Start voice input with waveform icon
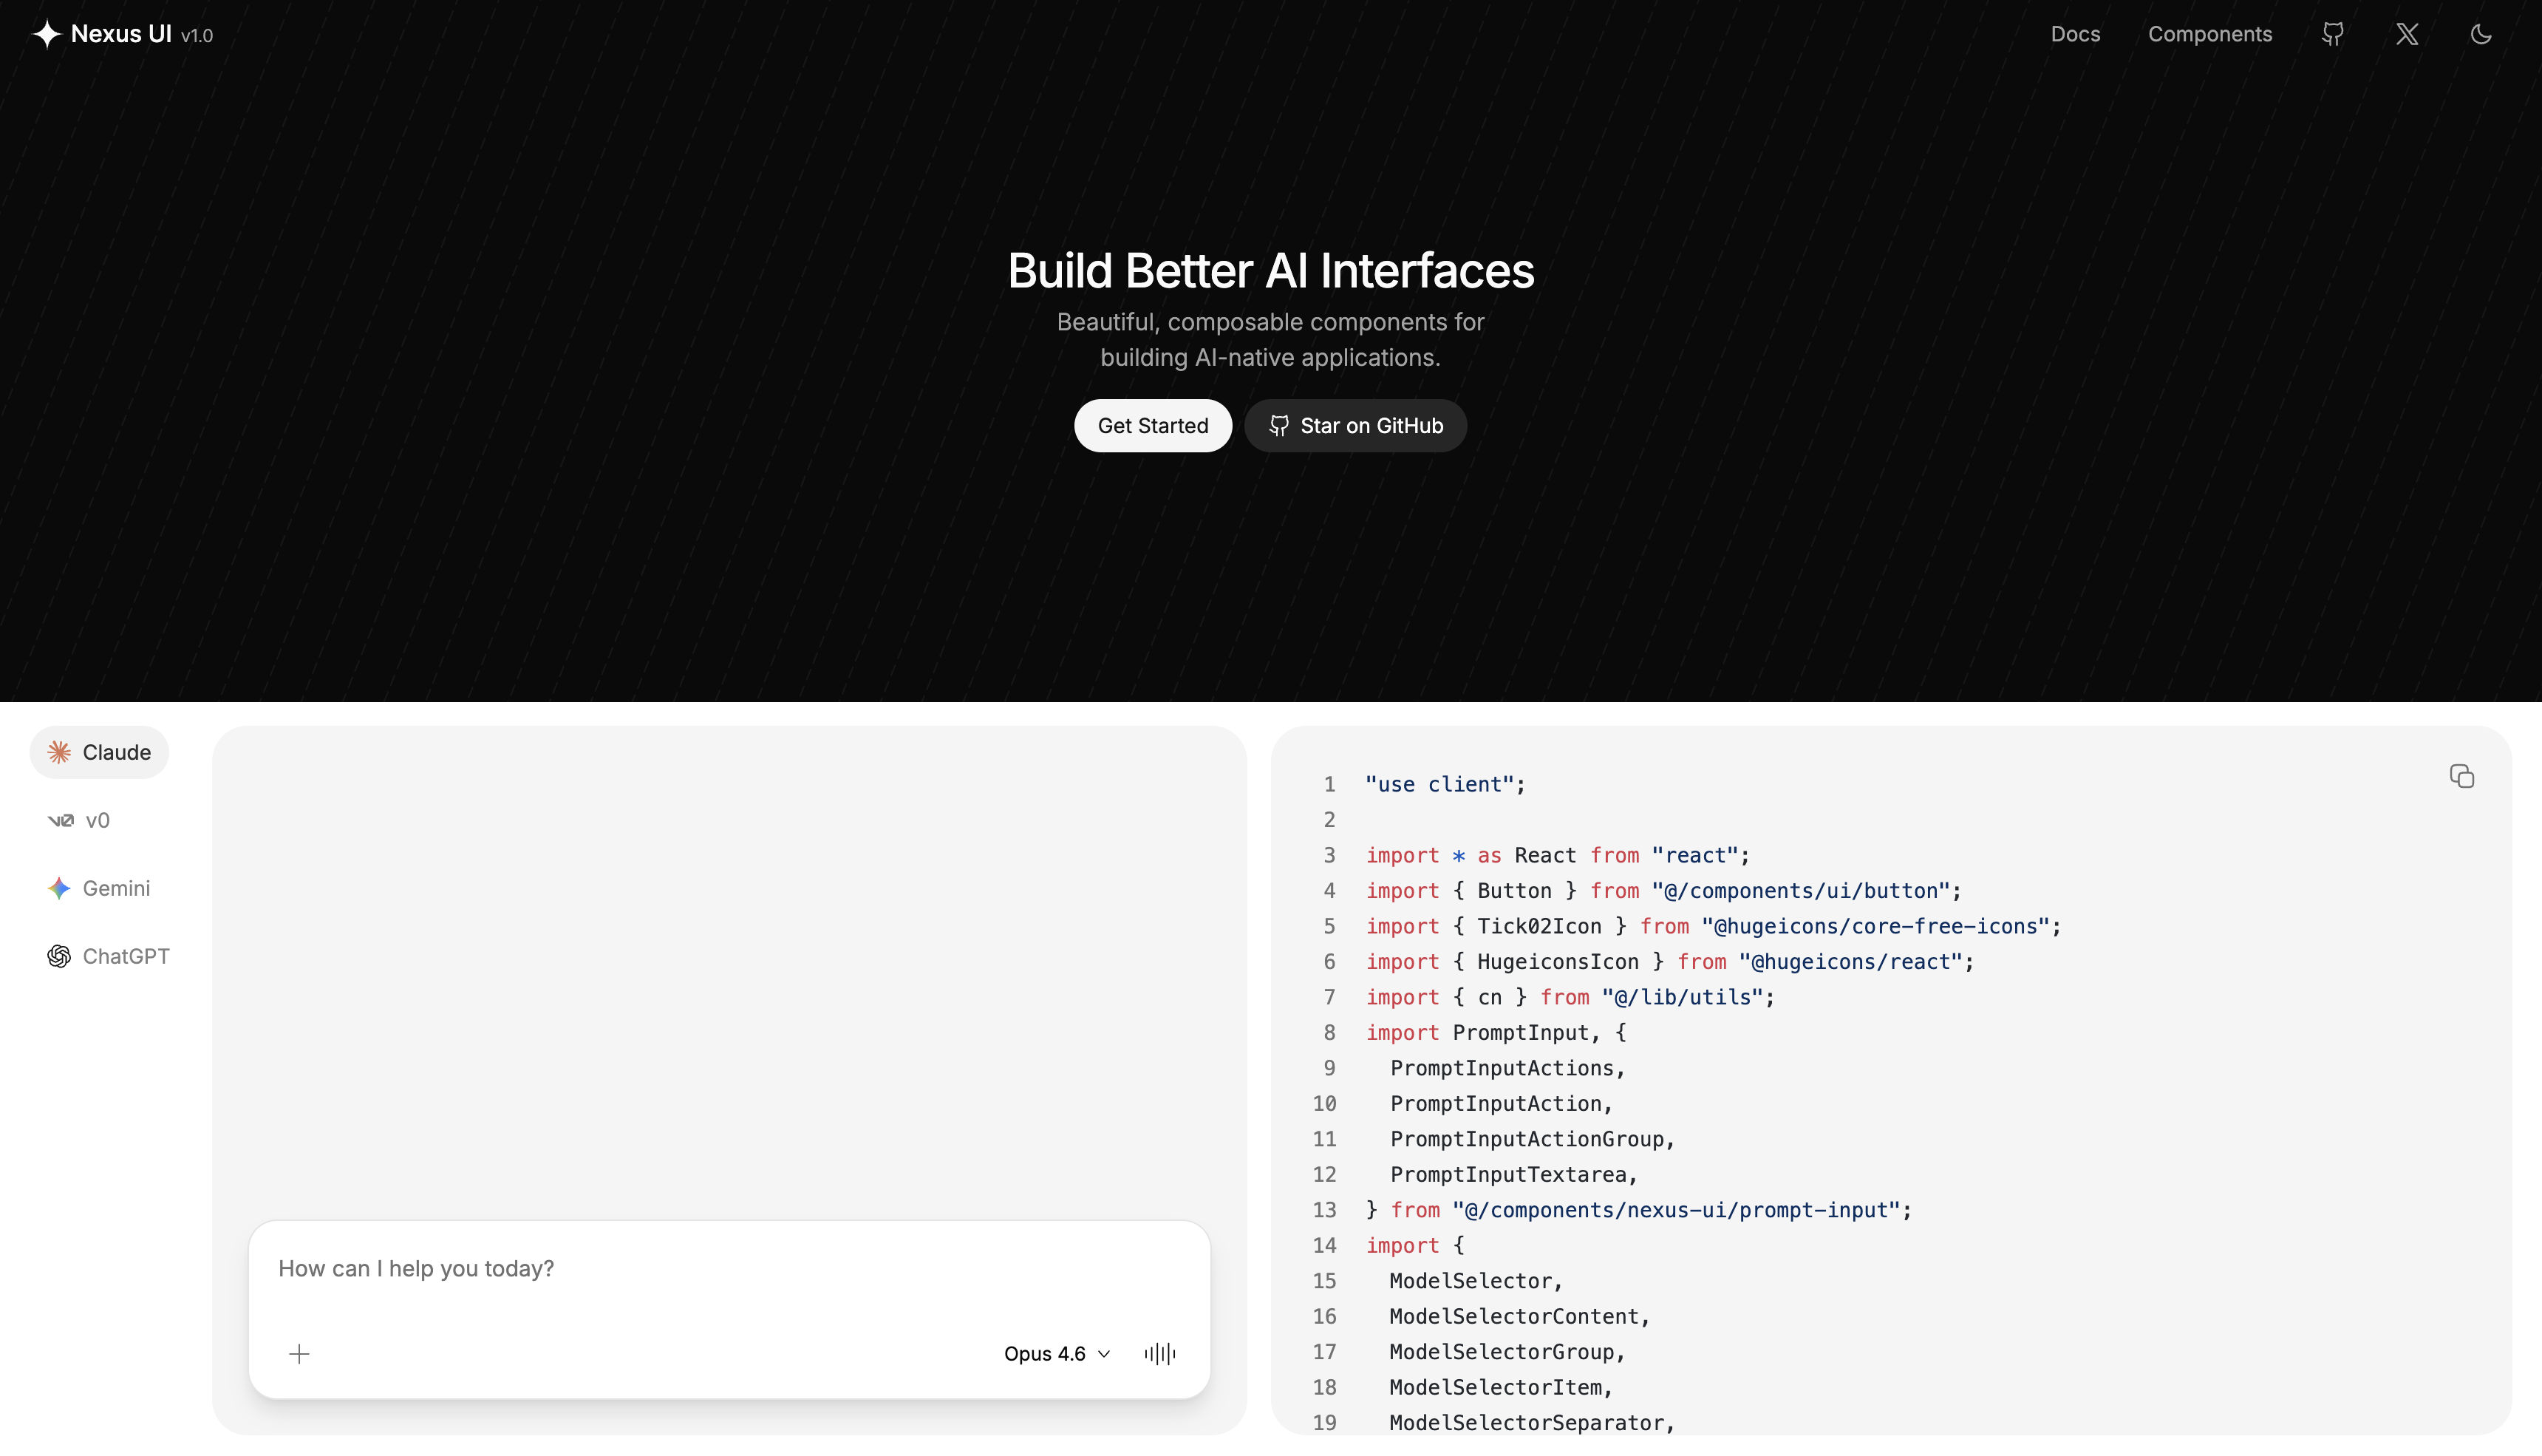The height and width of the screenshot is (1456, 2542). tap(1159, 1354)
